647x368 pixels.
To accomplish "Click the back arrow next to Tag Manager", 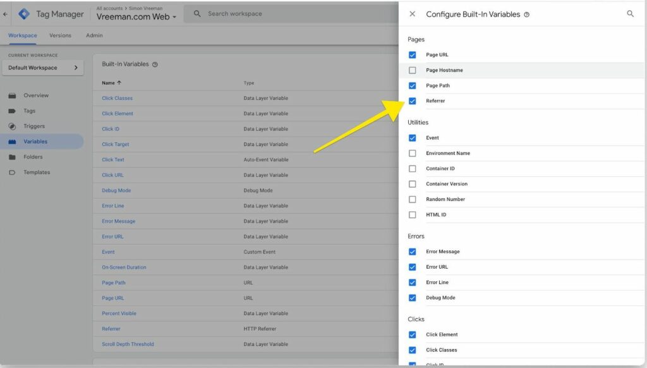I will click(5, 14).
